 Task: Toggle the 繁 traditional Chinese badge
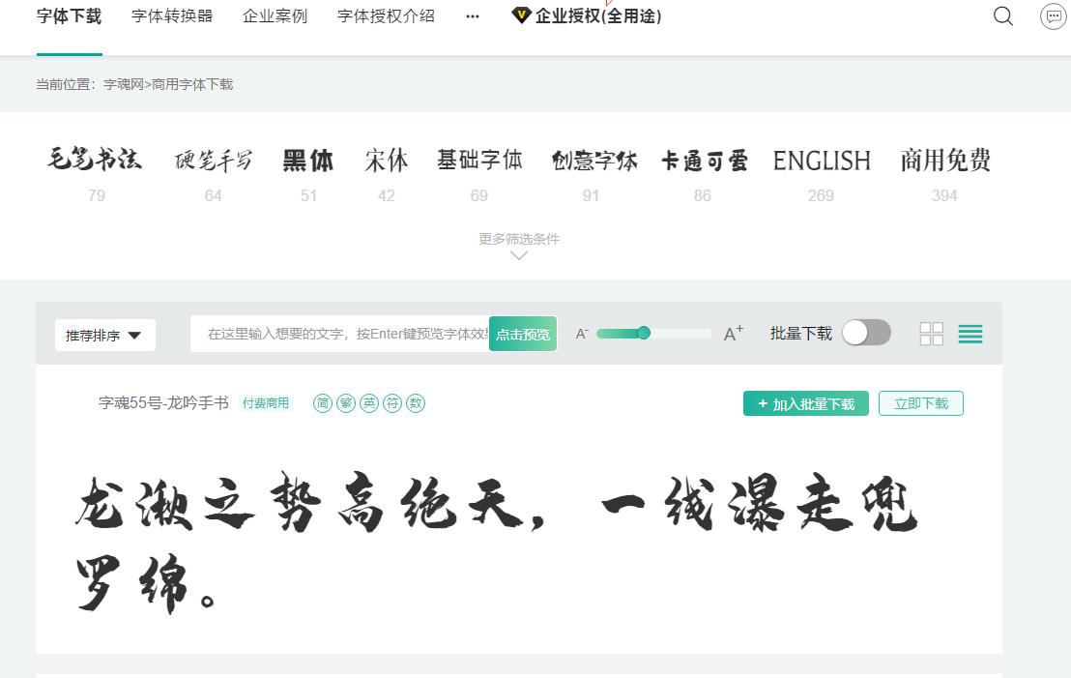[x=345, y=403]
